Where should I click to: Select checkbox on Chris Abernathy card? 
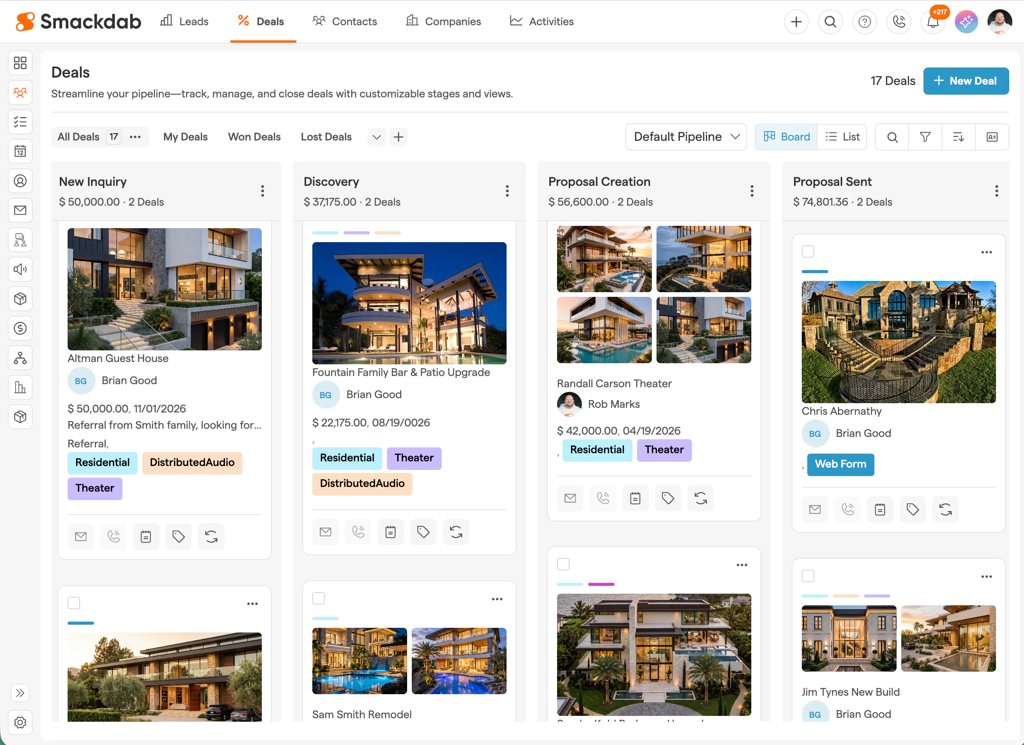click(x=808, y=252)
